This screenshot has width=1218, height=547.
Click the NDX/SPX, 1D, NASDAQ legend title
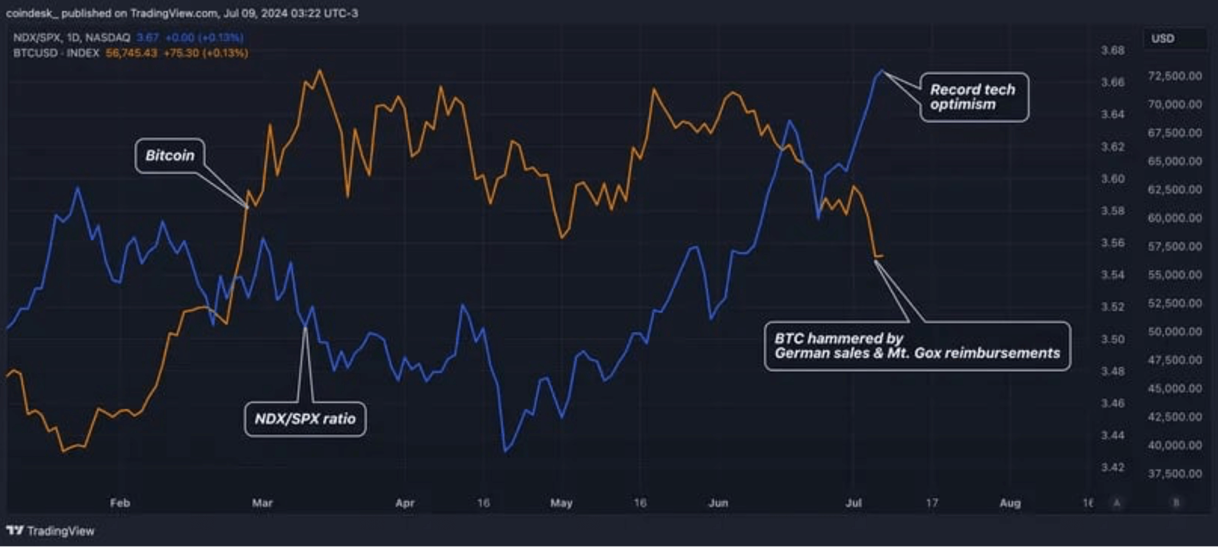coord(71,38)
